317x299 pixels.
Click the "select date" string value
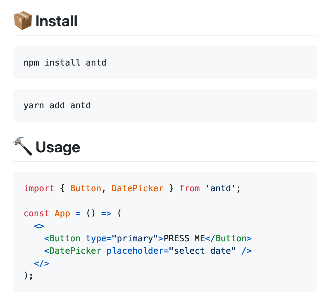202,251
